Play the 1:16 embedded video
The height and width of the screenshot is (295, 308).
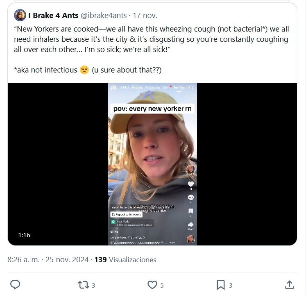(152, 164)
